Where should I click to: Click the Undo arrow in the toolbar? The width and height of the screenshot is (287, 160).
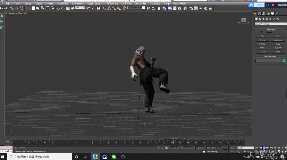pos(2,8)
